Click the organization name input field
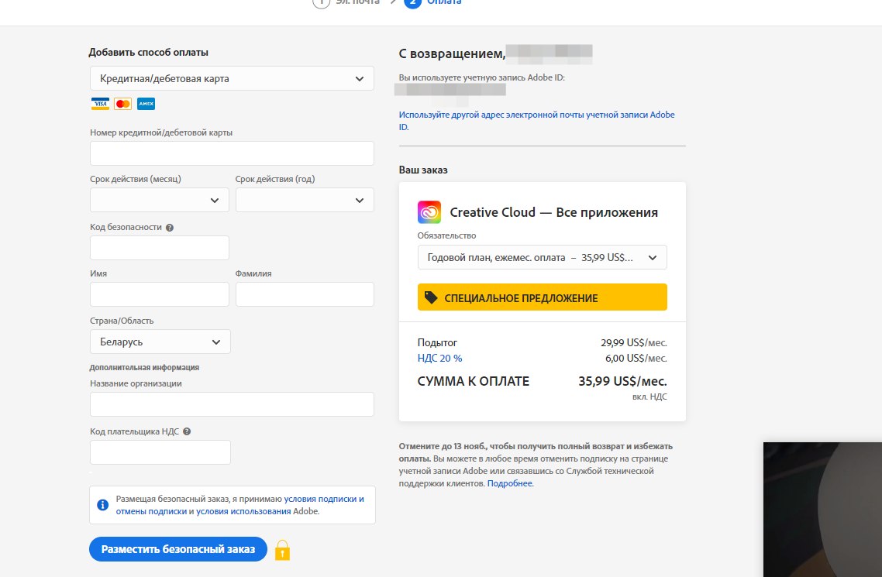Image resolution: width=882 pixels, height=577 pixels. (232, 404)
